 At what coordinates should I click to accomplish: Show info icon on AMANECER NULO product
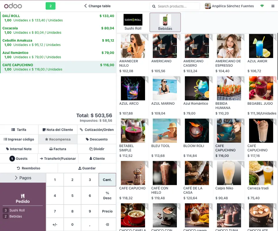146,36
